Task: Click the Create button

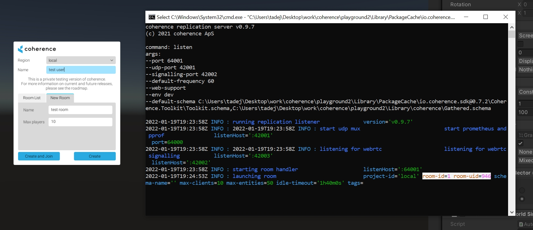Action: point(95,156)
